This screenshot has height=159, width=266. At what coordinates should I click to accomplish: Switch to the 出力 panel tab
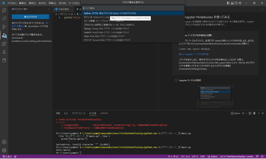tap(66, 113)
